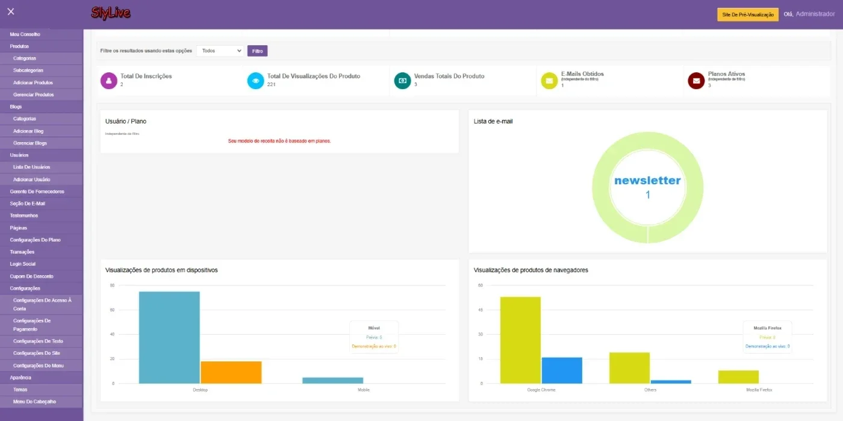Viewport: 843px width, 421px height.
Task: Click the orange Desktop bar in devices chart
Action: click(231, 372)
